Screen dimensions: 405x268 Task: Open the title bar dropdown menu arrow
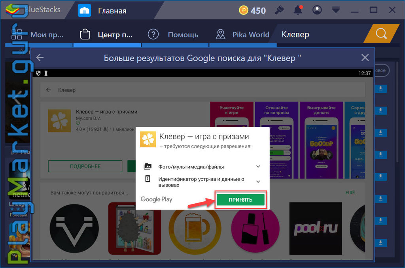tap(336, 10)
